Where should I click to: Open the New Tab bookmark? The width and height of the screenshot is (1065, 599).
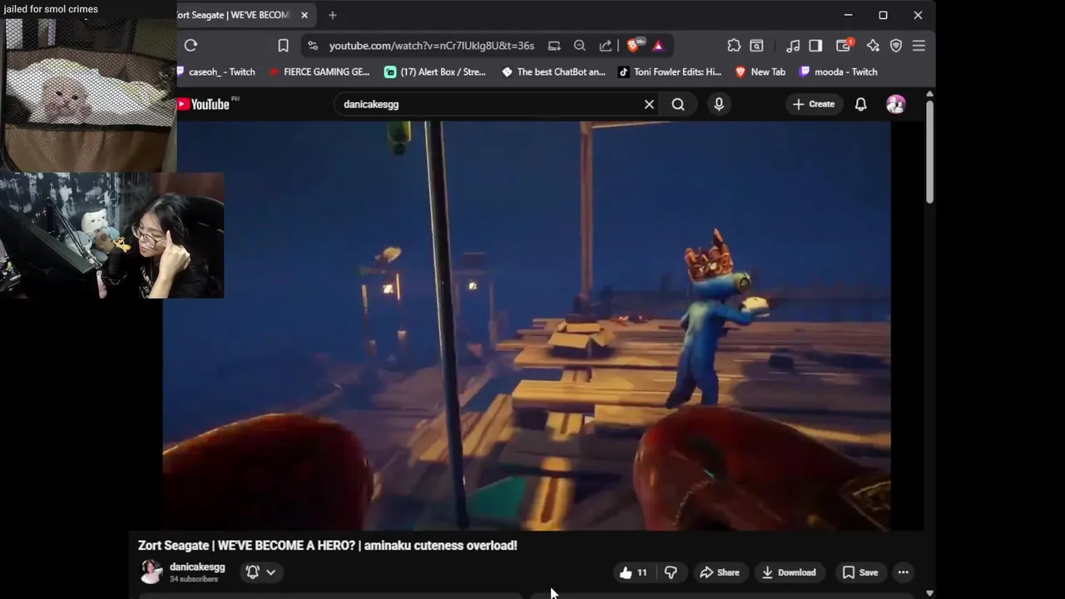760,72
